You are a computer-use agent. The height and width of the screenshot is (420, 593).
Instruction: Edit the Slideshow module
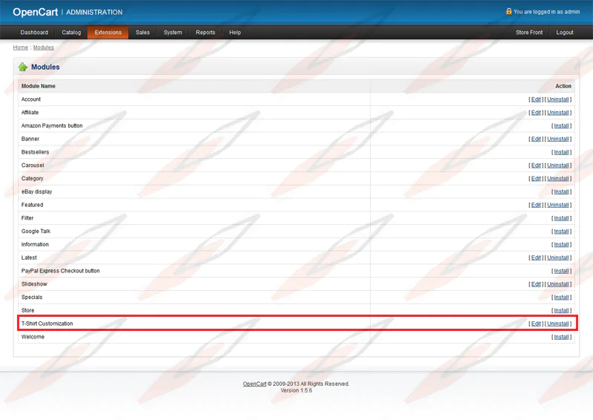click(536, 284)
